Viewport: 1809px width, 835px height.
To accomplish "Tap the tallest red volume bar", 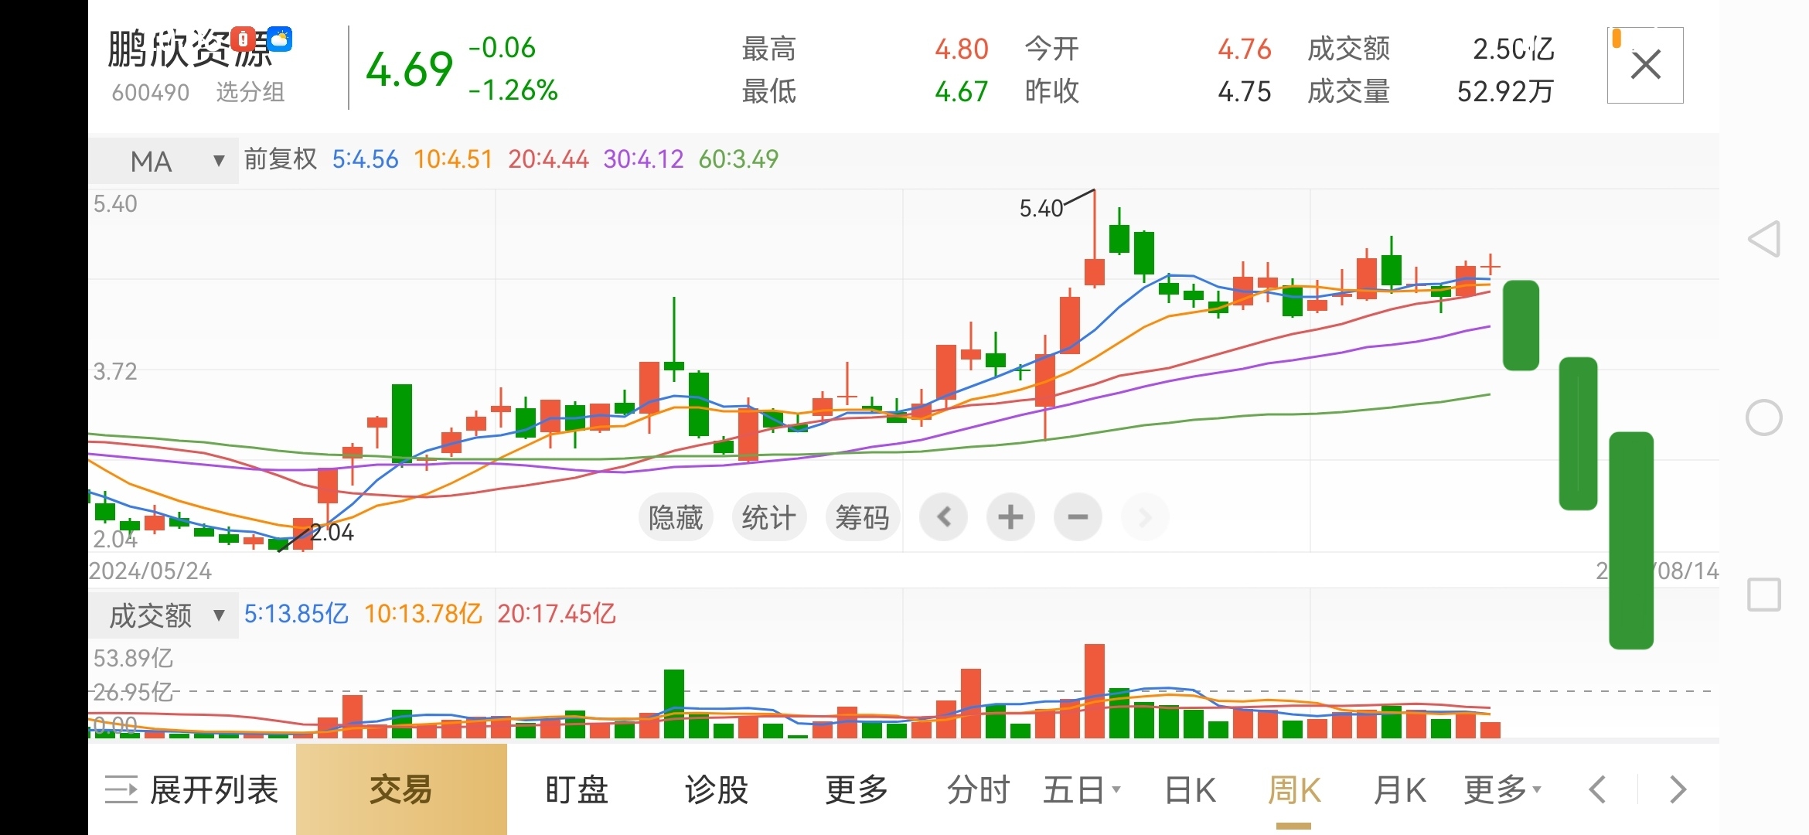I will 1094,691.
